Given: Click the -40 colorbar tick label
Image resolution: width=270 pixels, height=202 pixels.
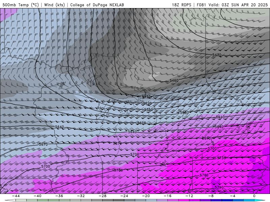Looking at the screenshot, I should 37,196.
